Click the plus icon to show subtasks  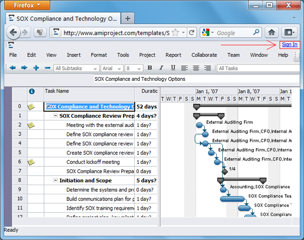[x=36, y=68]
